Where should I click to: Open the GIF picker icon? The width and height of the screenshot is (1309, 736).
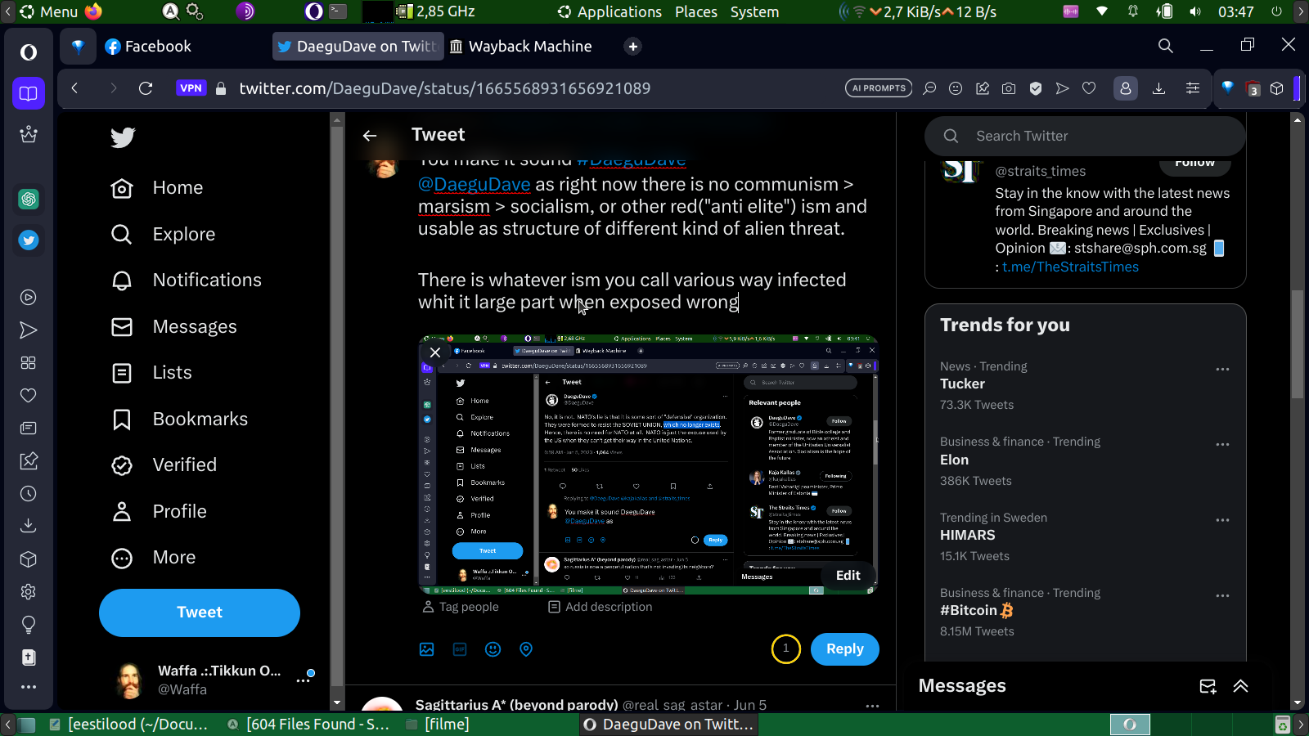460,649
